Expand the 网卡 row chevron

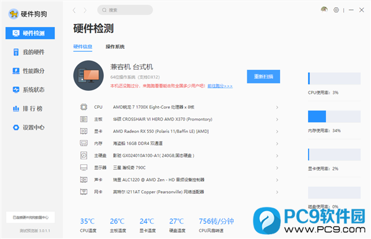point(277,192)
